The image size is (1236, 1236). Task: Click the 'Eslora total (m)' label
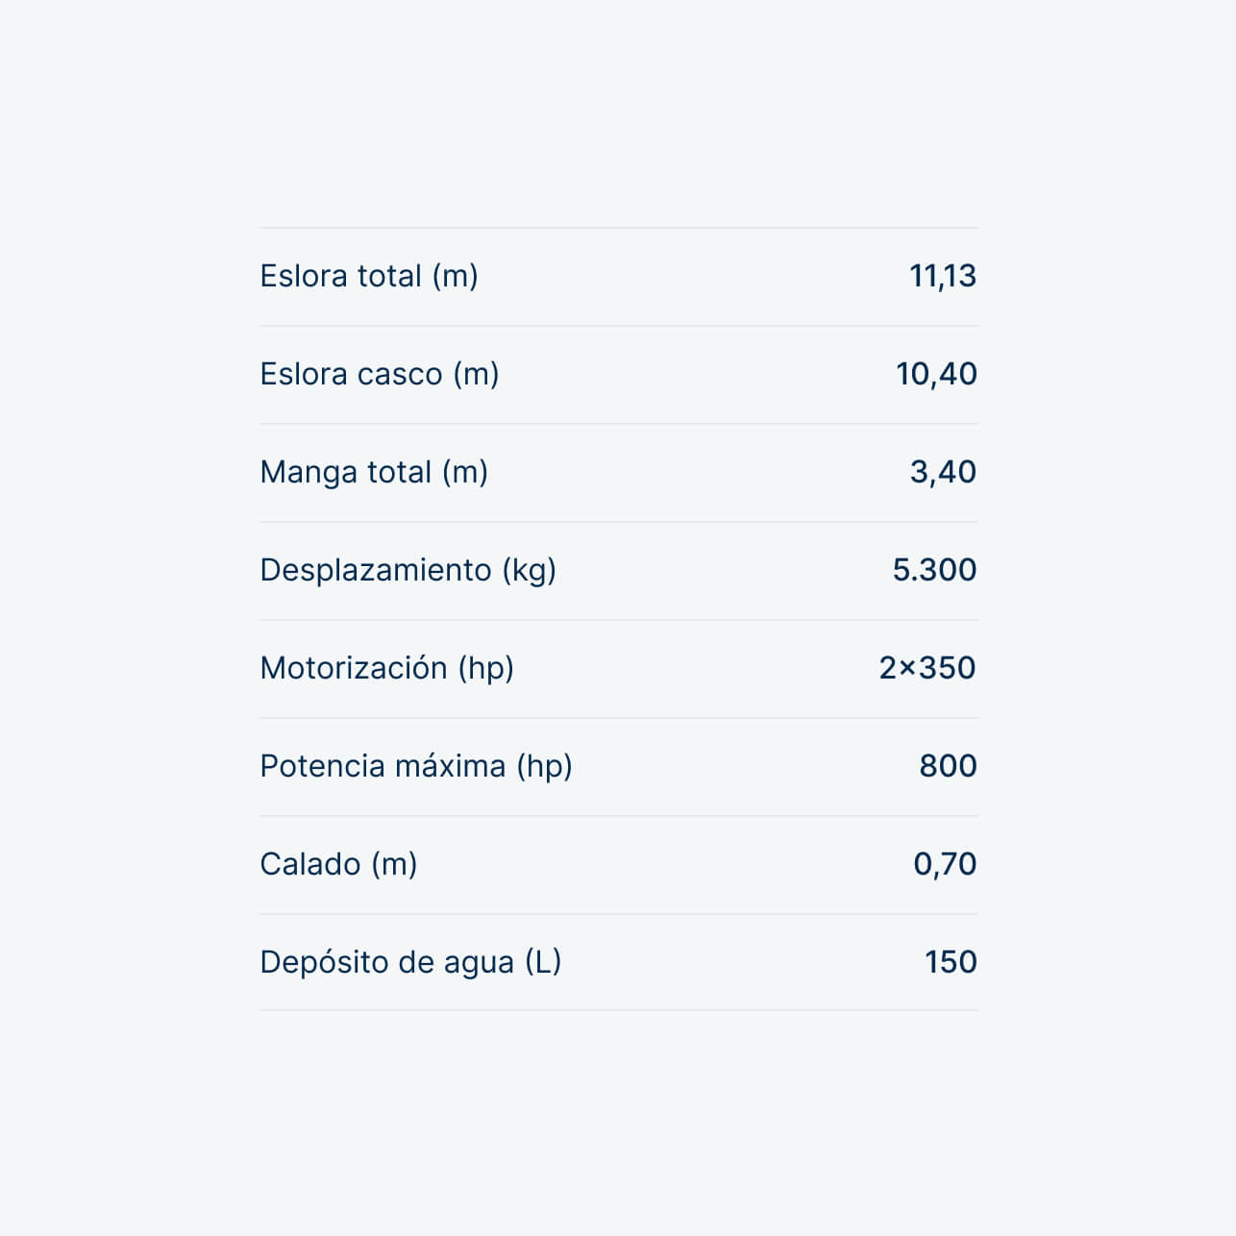pyautogui.click(x=369, y=277)
